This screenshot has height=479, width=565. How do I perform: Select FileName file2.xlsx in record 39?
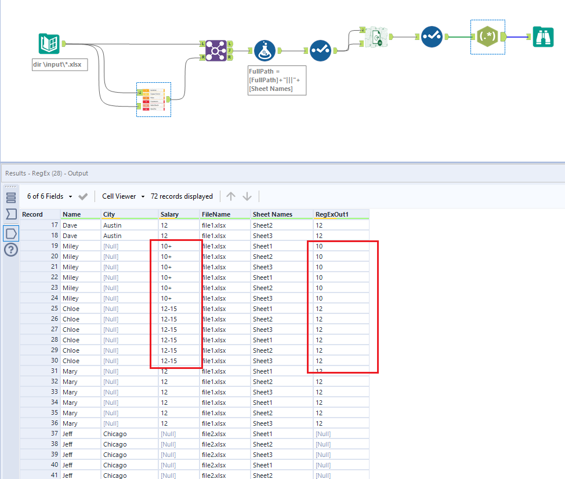[x=225, y=455]
